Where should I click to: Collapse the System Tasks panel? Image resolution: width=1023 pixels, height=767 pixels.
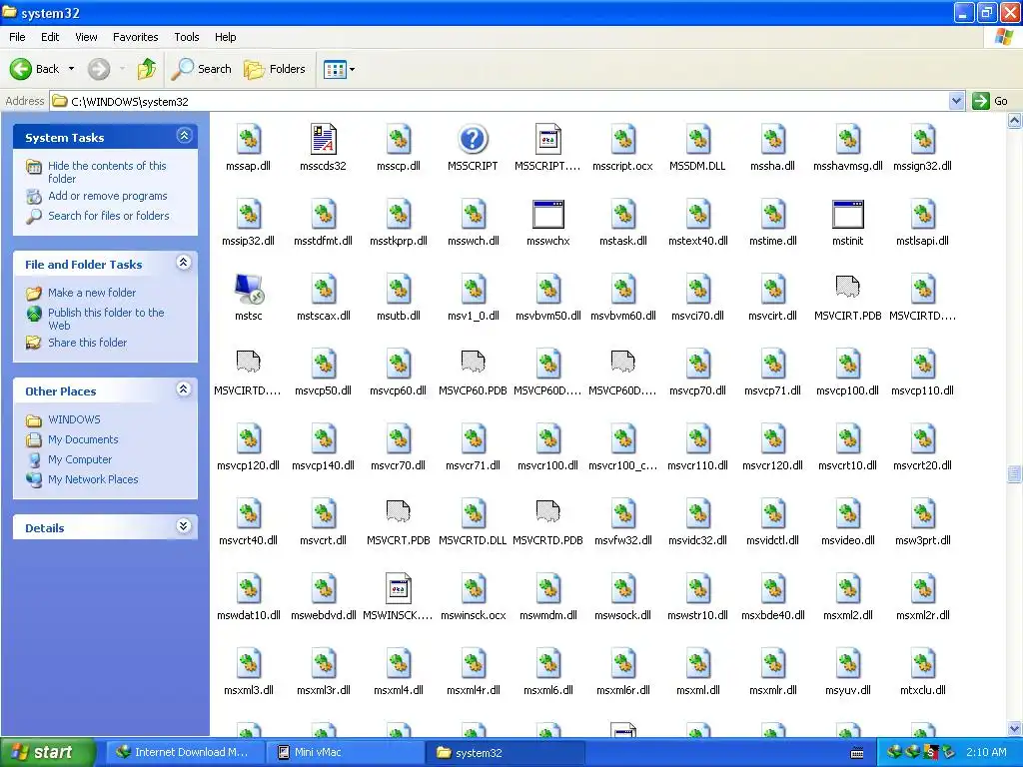point(184,136)
